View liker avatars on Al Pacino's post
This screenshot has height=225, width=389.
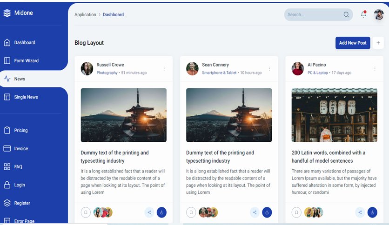pyautogui.click(x=314, y=212)
